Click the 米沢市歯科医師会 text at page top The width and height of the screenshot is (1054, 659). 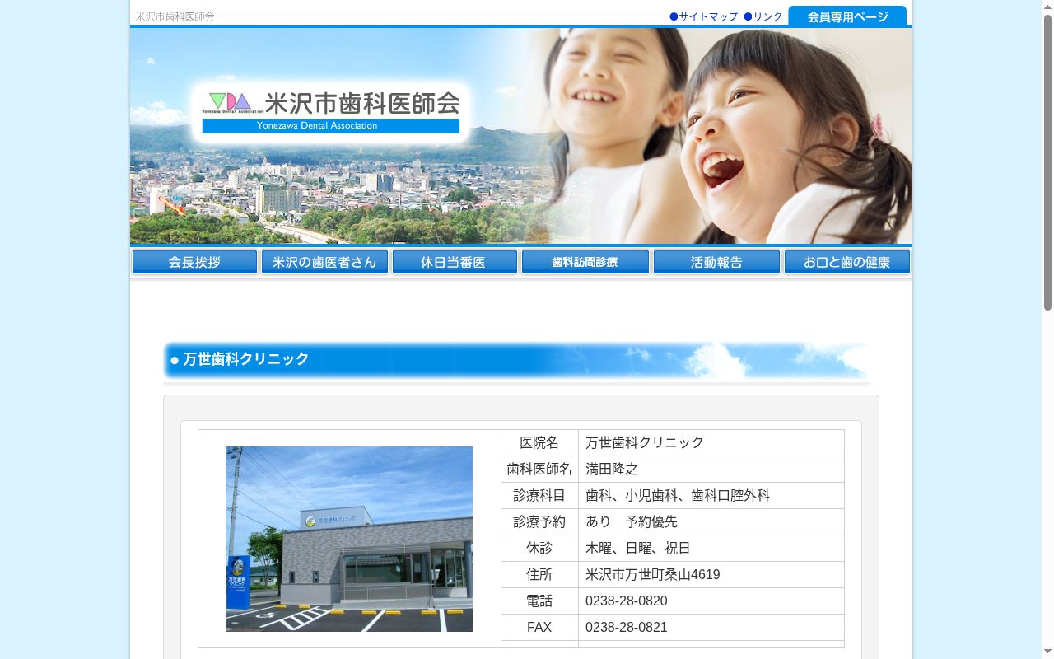[175, 16]
